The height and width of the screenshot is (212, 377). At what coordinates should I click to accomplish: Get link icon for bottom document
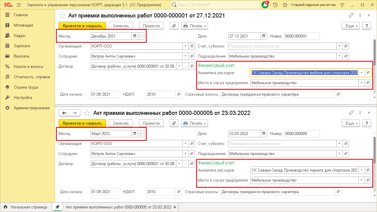[351, 113]
